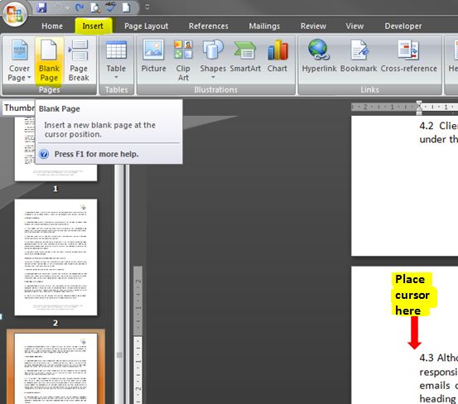Open the Cover Page gallery dropdown
This screenshot has width=458, height=404.
(x=19, y=60)
